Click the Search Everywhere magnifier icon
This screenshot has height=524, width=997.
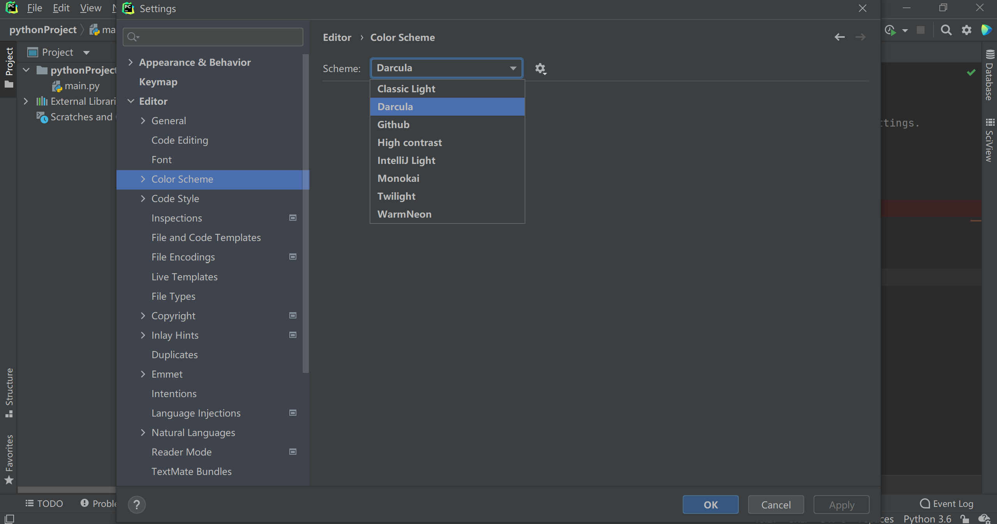pos(946,30)
